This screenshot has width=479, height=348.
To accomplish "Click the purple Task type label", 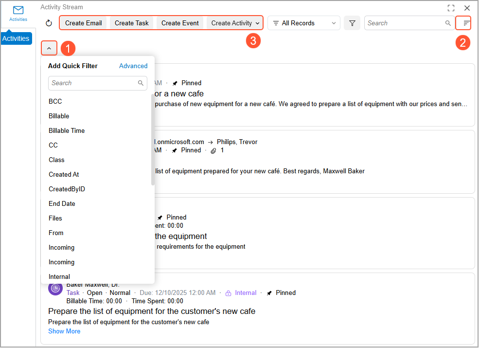I will coord(73,293).
